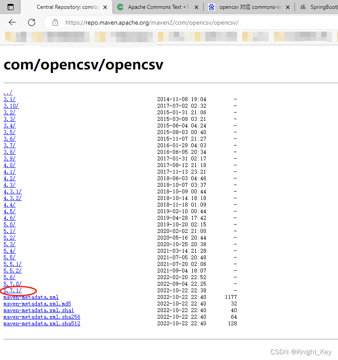The height and width of the screenshot is (360, 338).
Task: Click the site lock icon in address bar
Action: coord(55,22)
